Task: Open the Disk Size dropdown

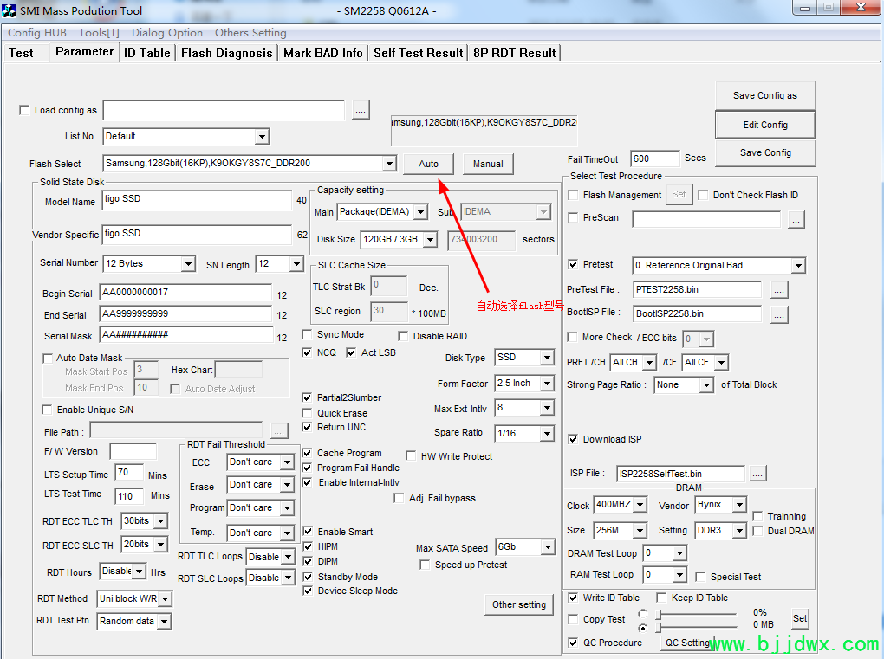Action: [x=430, y=239]
